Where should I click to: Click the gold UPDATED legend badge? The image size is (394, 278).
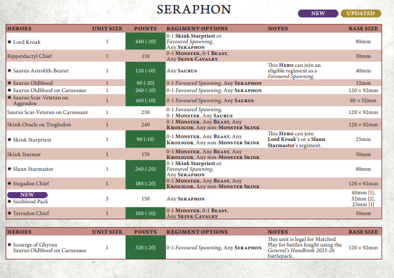(361, 13)
